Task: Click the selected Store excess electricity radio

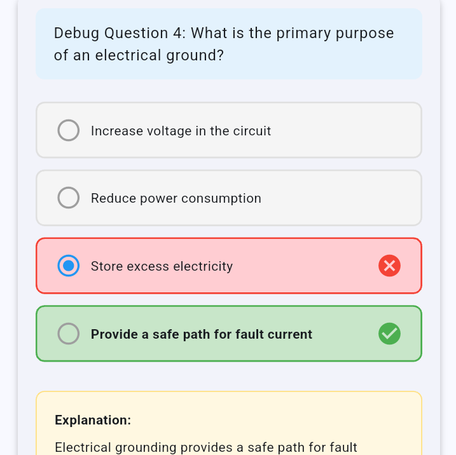Action: click(x=69, y=266)
